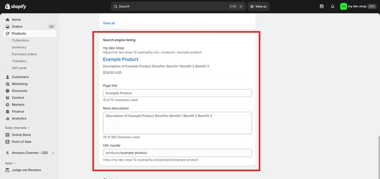Click the Analytics bar chart icon
The height and width of the screenshot is (179, 380).
(8, 118)
